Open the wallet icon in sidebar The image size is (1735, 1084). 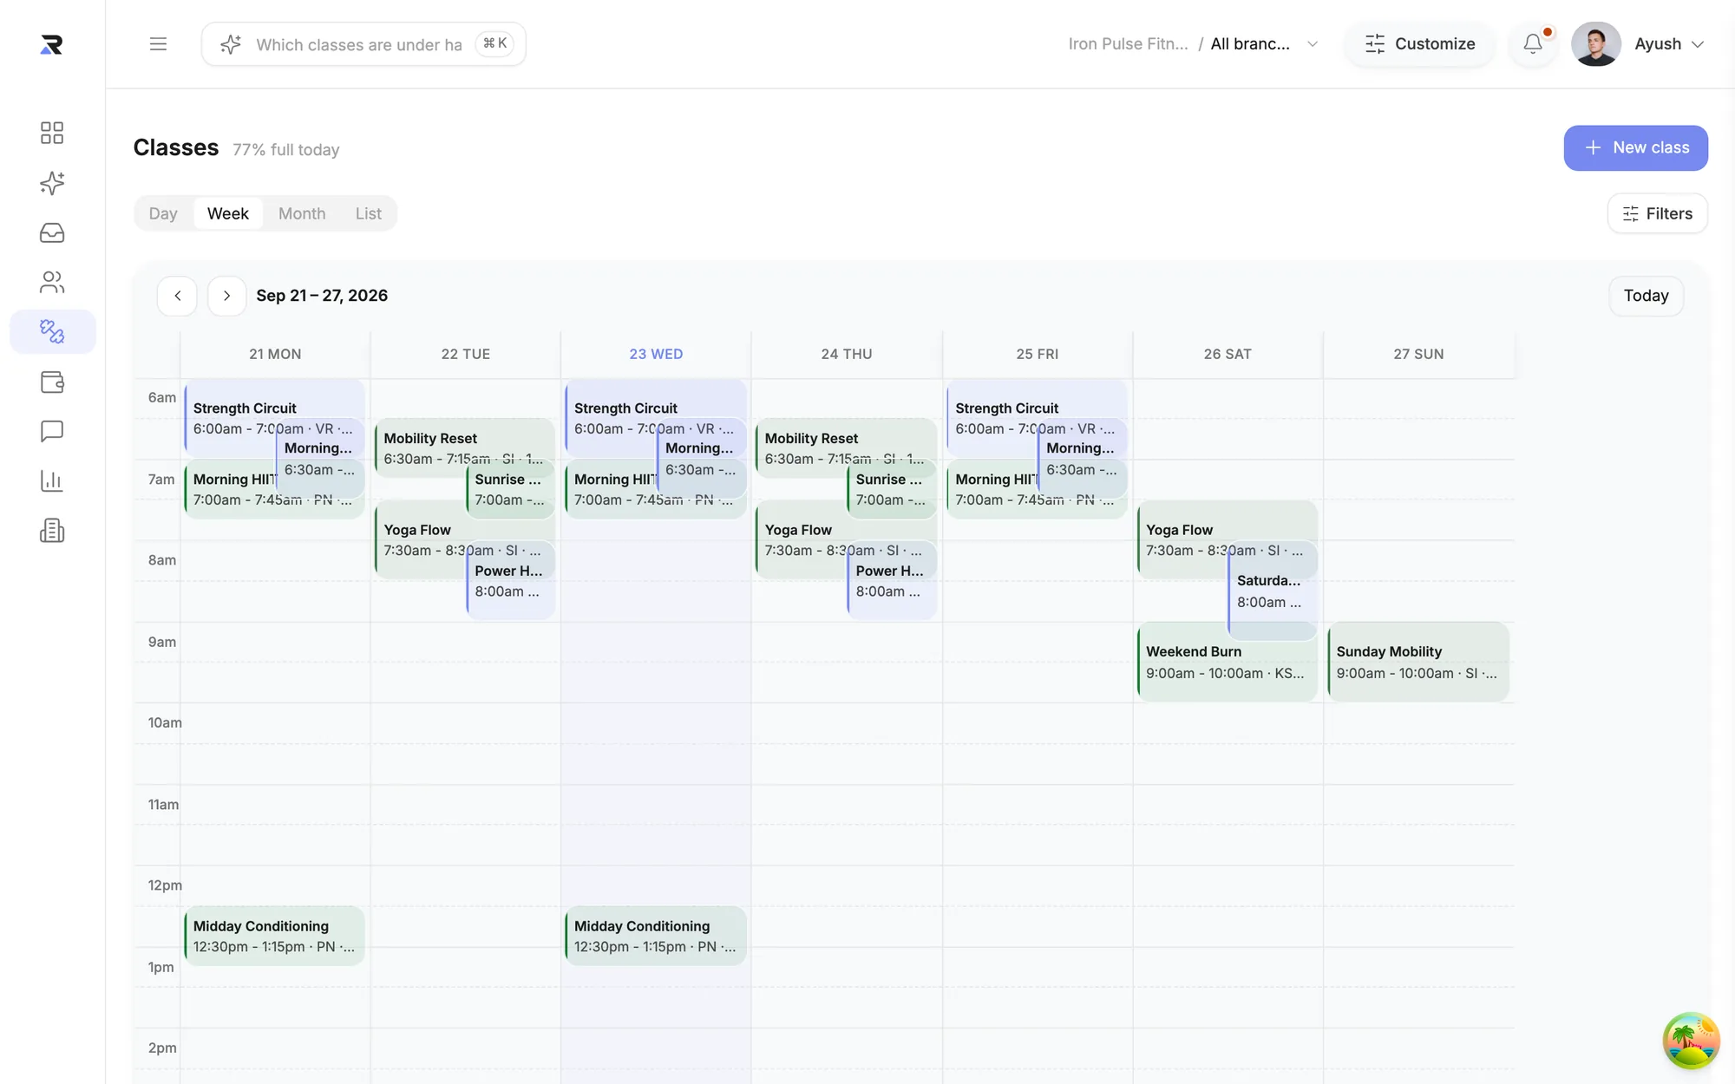tap(52, 382)
